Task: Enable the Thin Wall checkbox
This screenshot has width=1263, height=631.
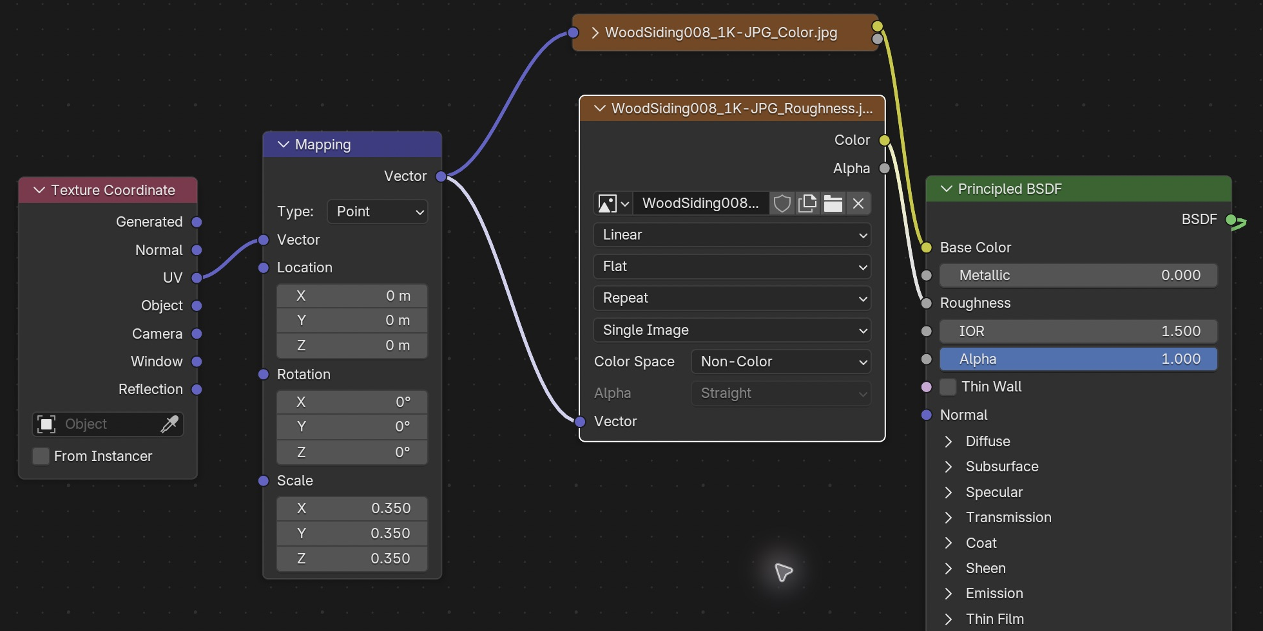Action: point(948,387)
